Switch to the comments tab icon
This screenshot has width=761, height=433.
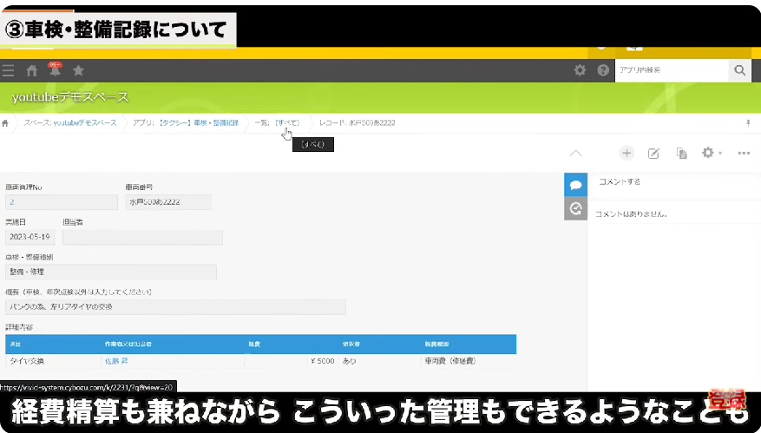[x=575, y=184]
